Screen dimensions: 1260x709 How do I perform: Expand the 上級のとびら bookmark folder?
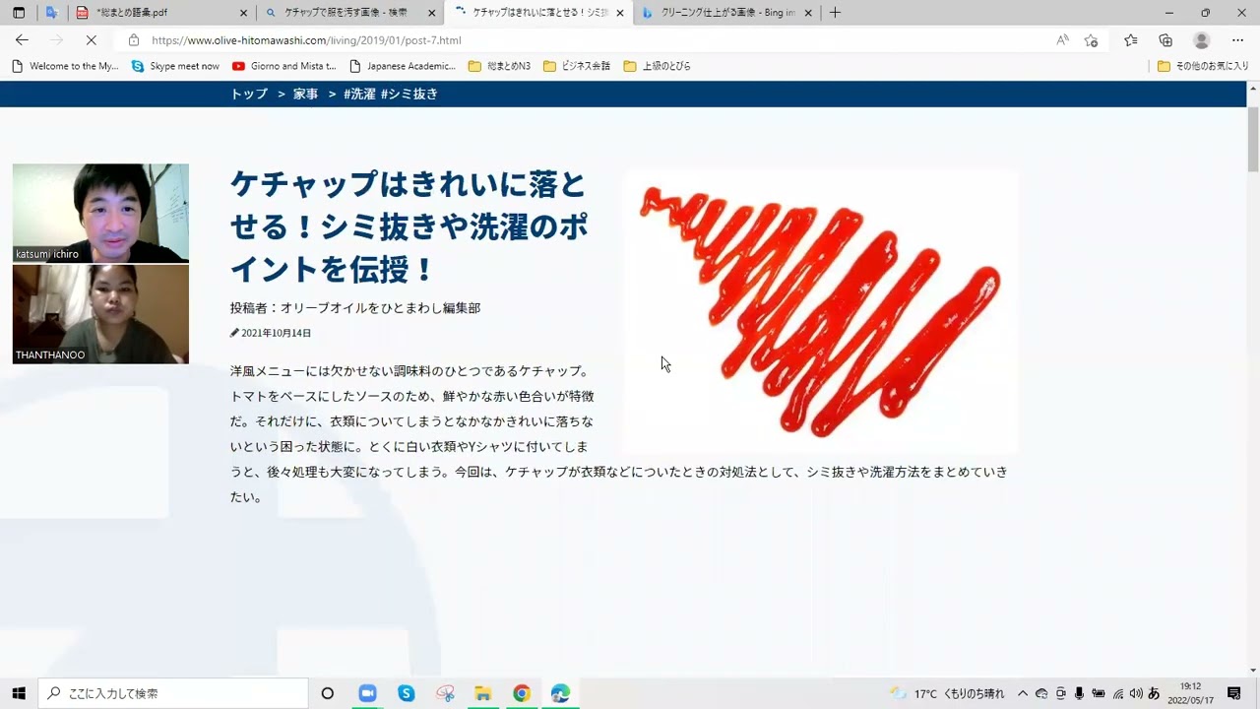(x=657, y=66)
